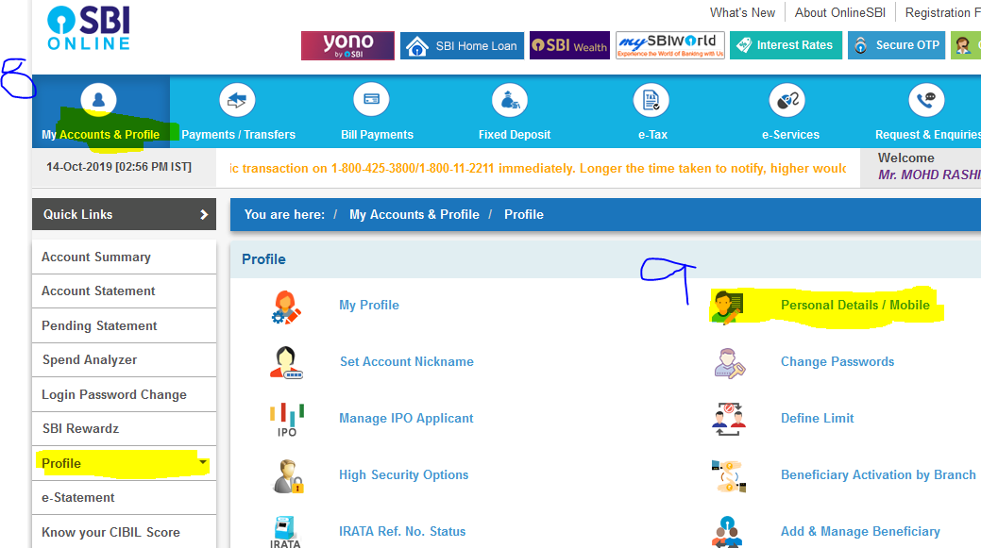Click the Change Passwords key icon
Image resolution: width=981 pixels, height=548 pixels.
coord(729,363)
